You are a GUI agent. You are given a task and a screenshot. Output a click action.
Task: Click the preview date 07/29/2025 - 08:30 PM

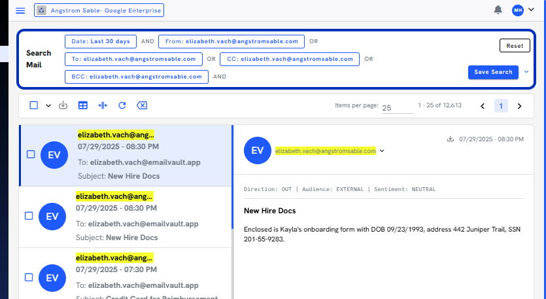coord(491,139)
